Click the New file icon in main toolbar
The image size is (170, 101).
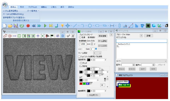(x=5, y=26)
